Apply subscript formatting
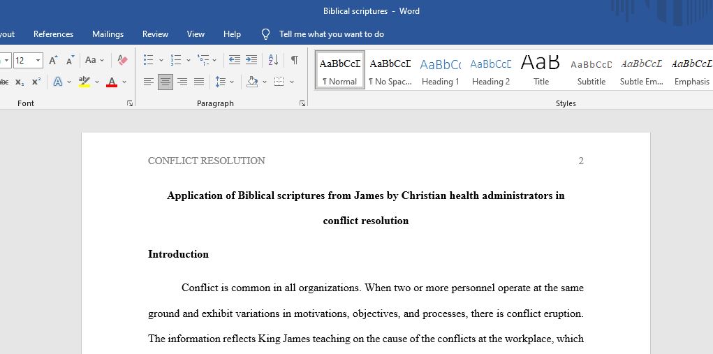 20,82
